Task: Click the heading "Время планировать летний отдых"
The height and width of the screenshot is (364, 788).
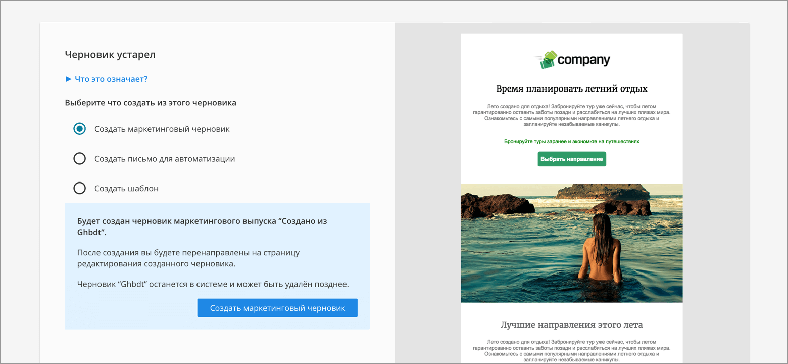Action: click(x=571, y=88)
